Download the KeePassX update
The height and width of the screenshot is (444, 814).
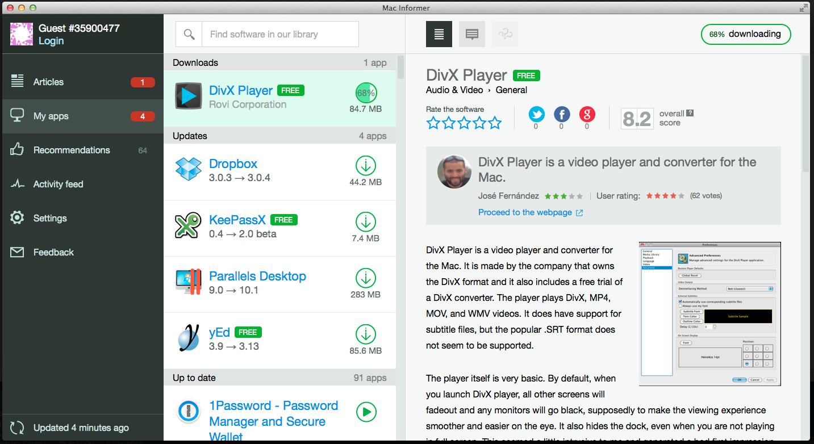(x=366, y=222)
